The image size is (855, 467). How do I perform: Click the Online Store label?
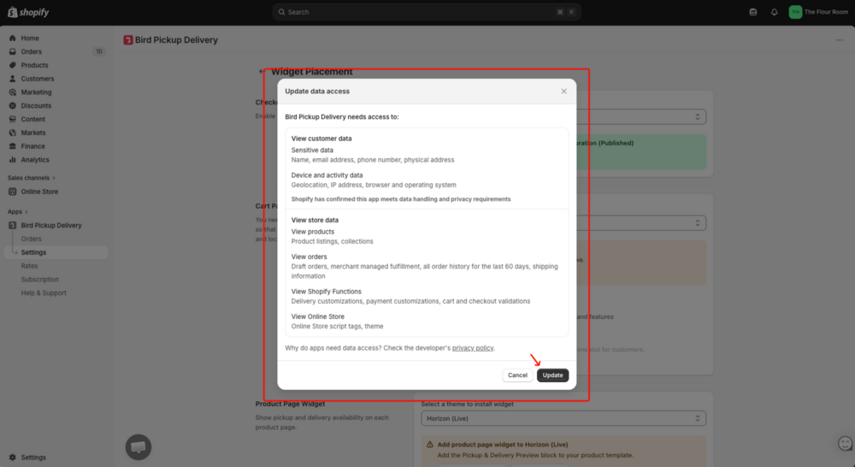click(39, 192)
